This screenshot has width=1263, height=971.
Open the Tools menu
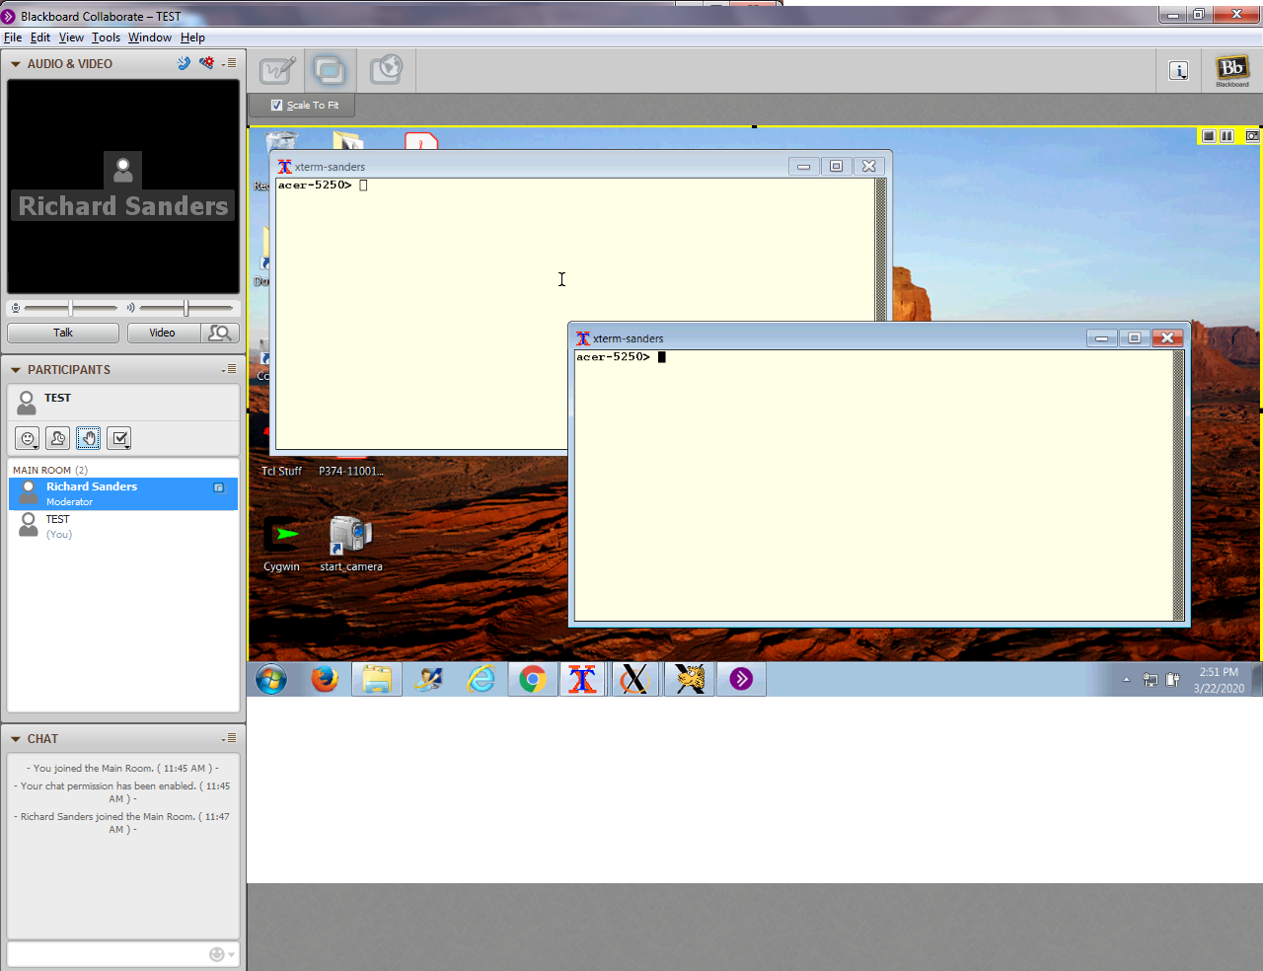106,37
